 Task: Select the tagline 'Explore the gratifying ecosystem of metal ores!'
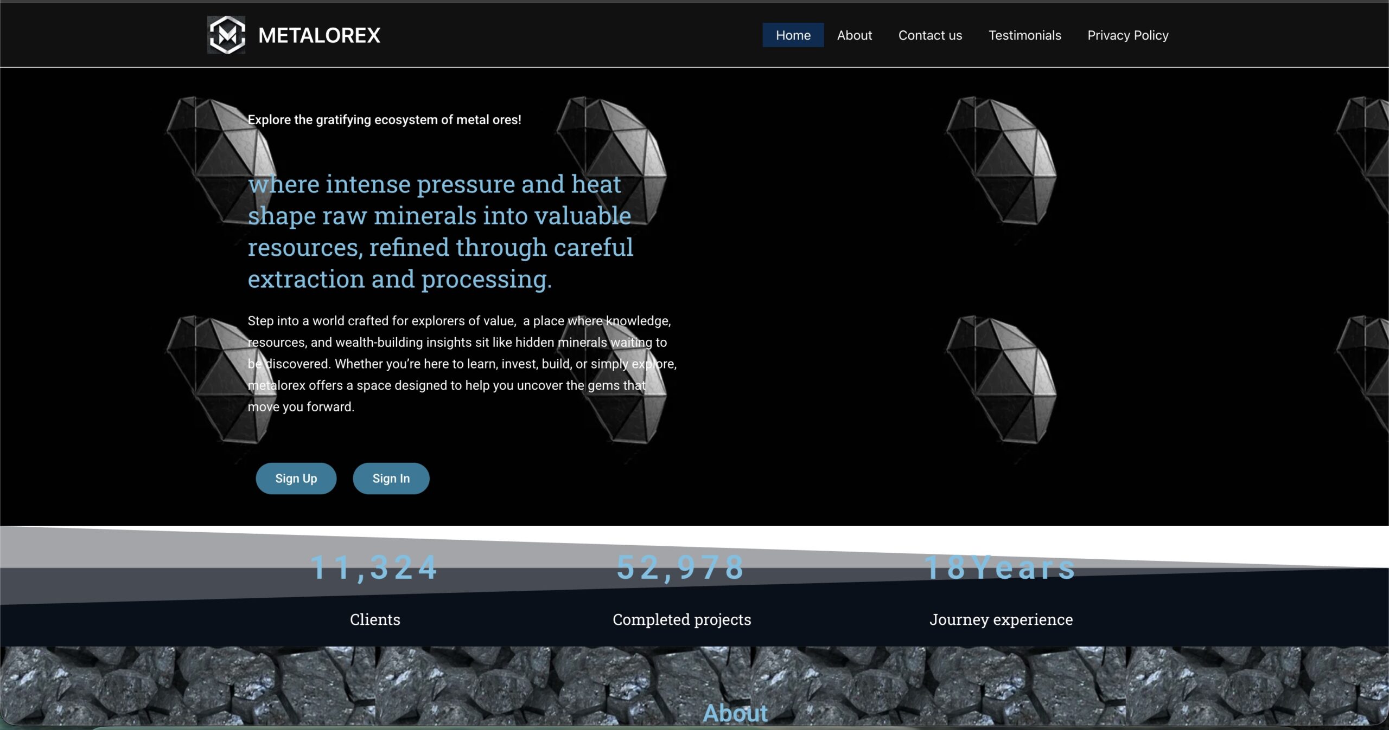tap(384, 120)
